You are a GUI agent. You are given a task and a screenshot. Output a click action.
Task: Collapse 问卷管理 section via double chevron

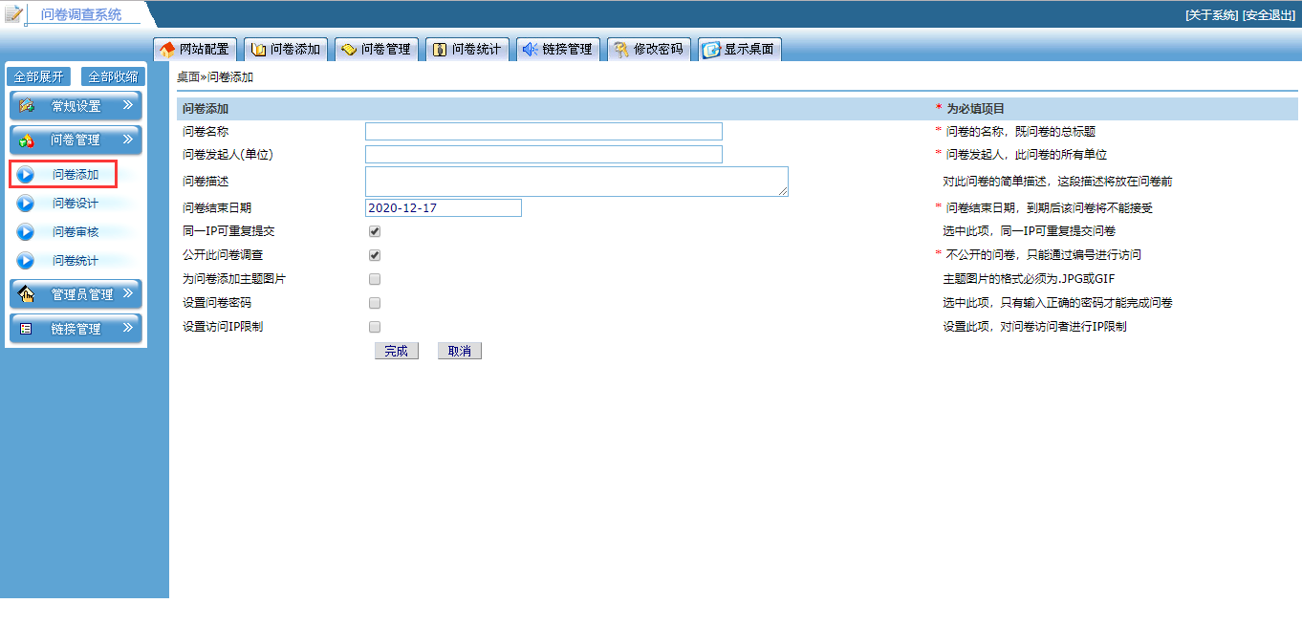pyautogui.click(x=128, y=140)
